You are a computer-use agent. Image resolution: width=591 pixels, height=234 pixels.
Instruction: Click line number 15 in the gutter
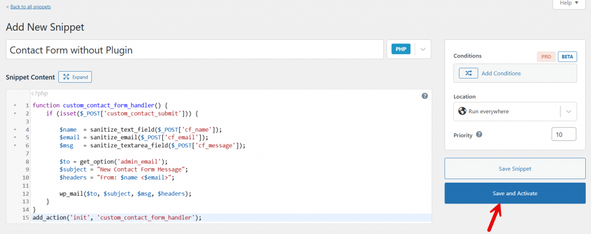click(25, 218)
